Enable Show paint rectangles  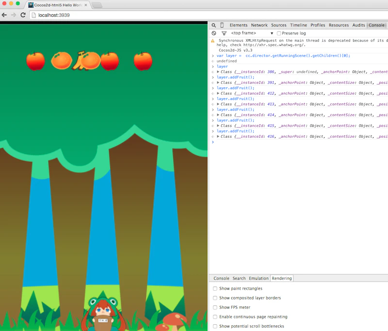215,289
